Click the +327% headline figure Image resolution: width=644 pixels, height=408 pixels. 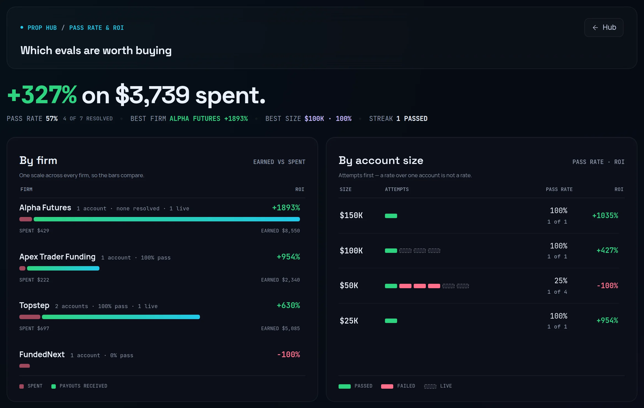42,95
